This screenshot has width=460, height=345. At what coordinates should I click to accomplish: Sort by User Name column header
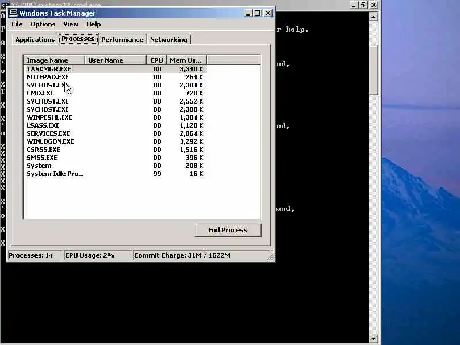tap(116, 60)
